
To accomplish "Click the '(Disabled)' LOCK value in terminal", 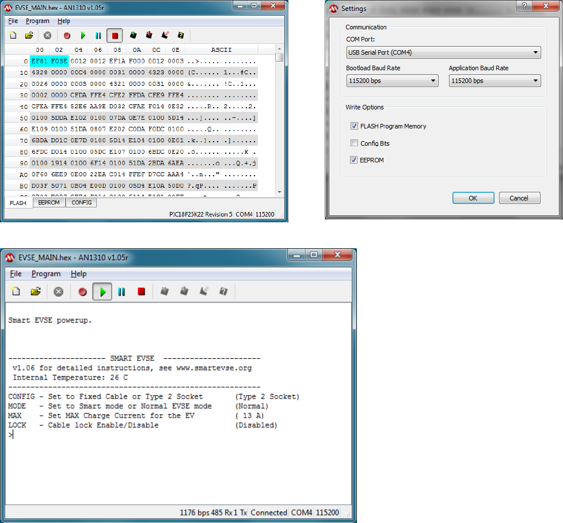I will (x=256, y=425).
